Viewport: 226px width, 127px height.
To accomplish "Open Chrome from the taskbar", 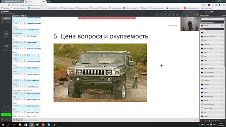I will pyautogui.click(x=31, y=125).
